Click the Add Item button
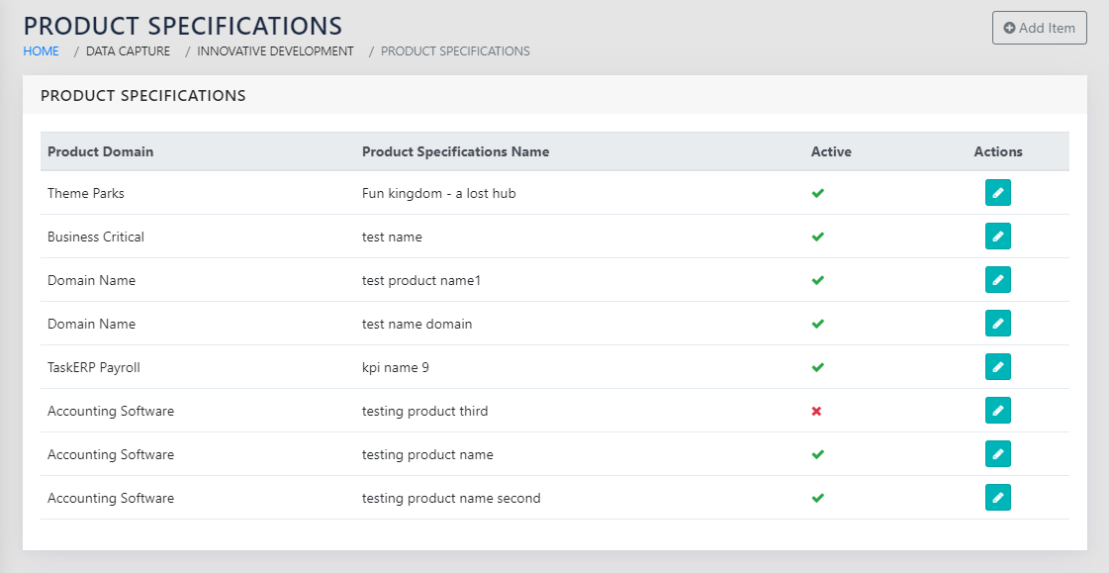This screenshot has width=1109, height=573. pos(1039,28)
